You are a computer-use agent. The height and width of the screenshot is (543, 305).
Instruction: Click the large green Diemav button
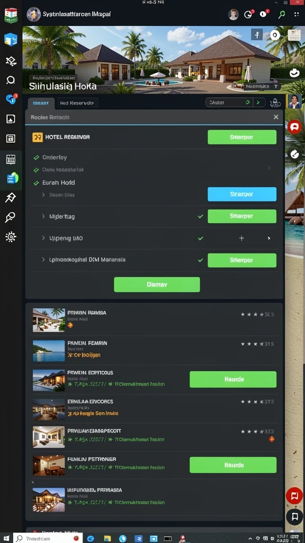157,284
